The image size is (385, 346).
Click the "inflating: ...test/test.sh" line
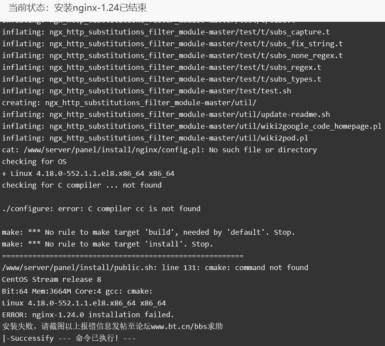coord(147,91)
